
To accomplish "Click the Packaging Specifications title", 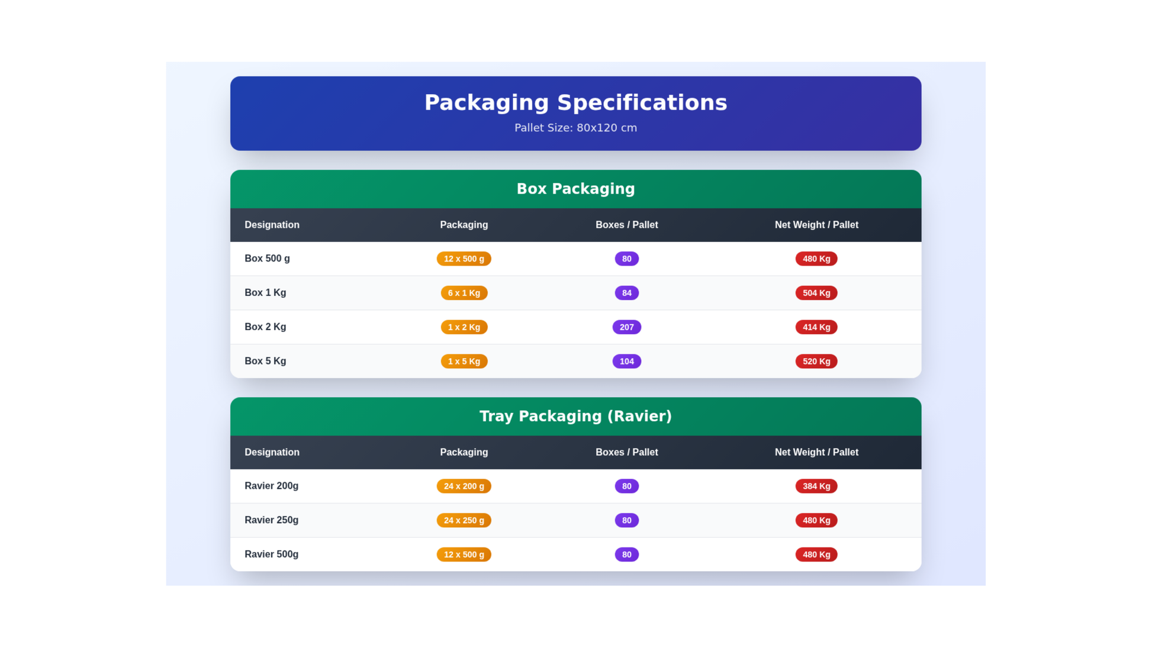I will 575,102.
